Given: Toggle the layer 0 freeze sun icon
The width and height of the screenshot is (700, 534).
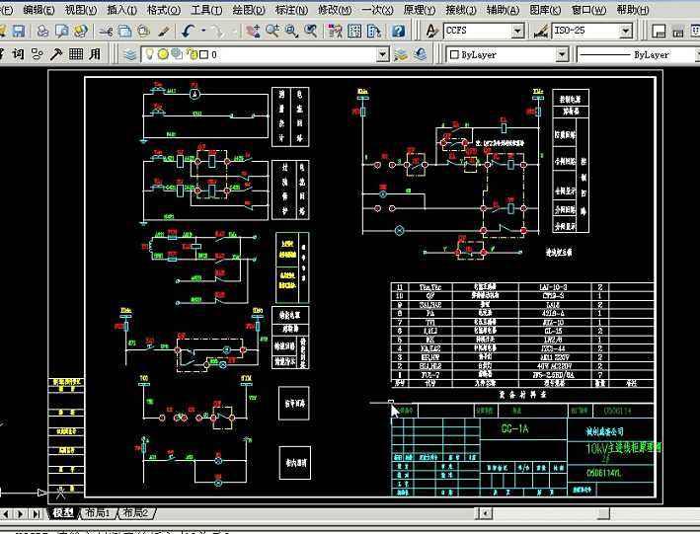Looking at the screenshot, I should coord(164,54).
